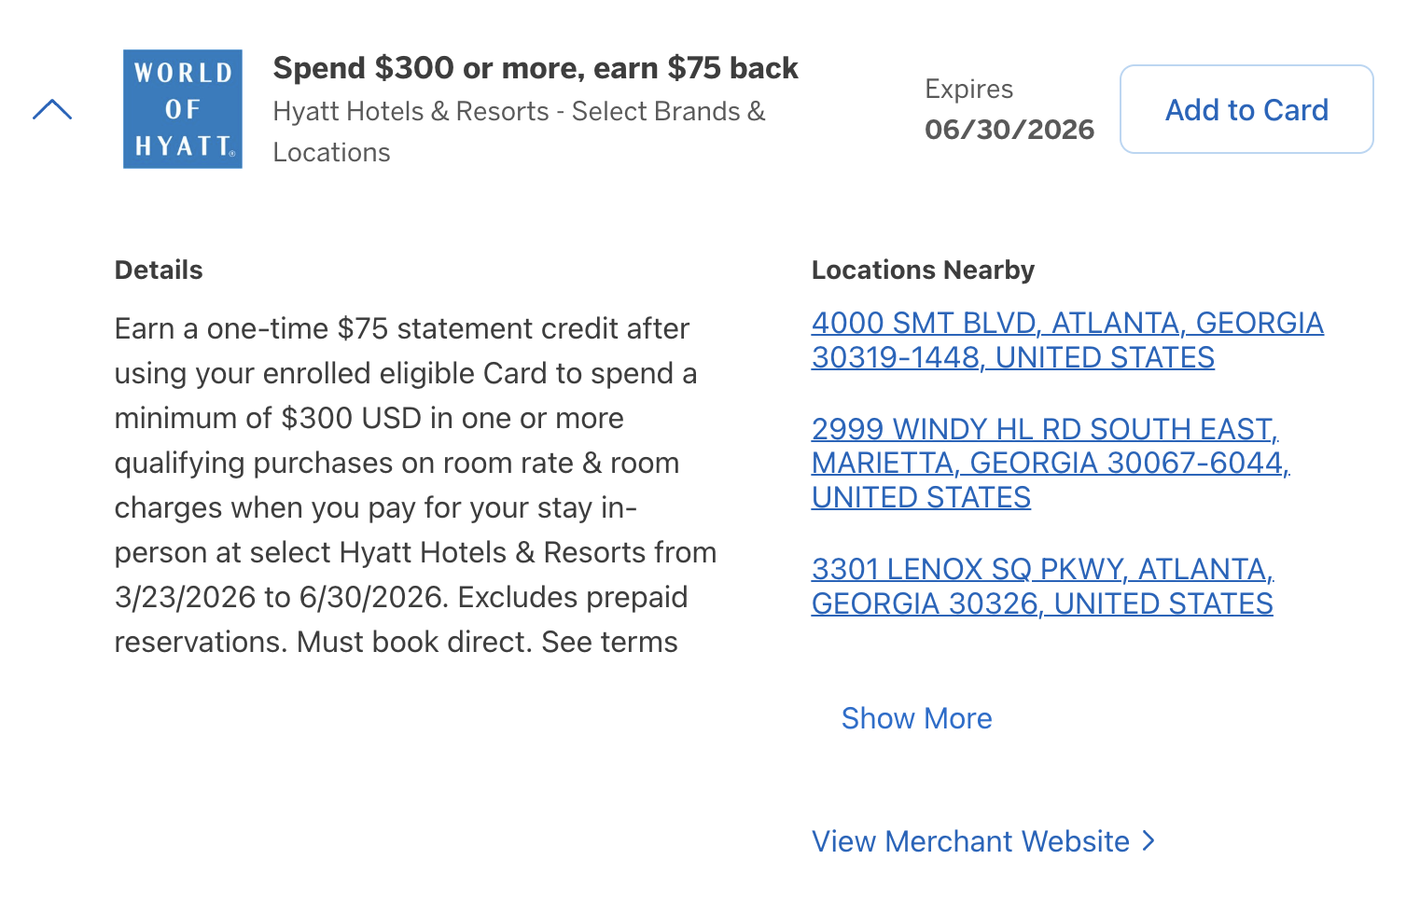Image resolution: width=1420 pixels, height=901 pixels.
Task: Click 'See terms' in the details text
Action: 609,643
